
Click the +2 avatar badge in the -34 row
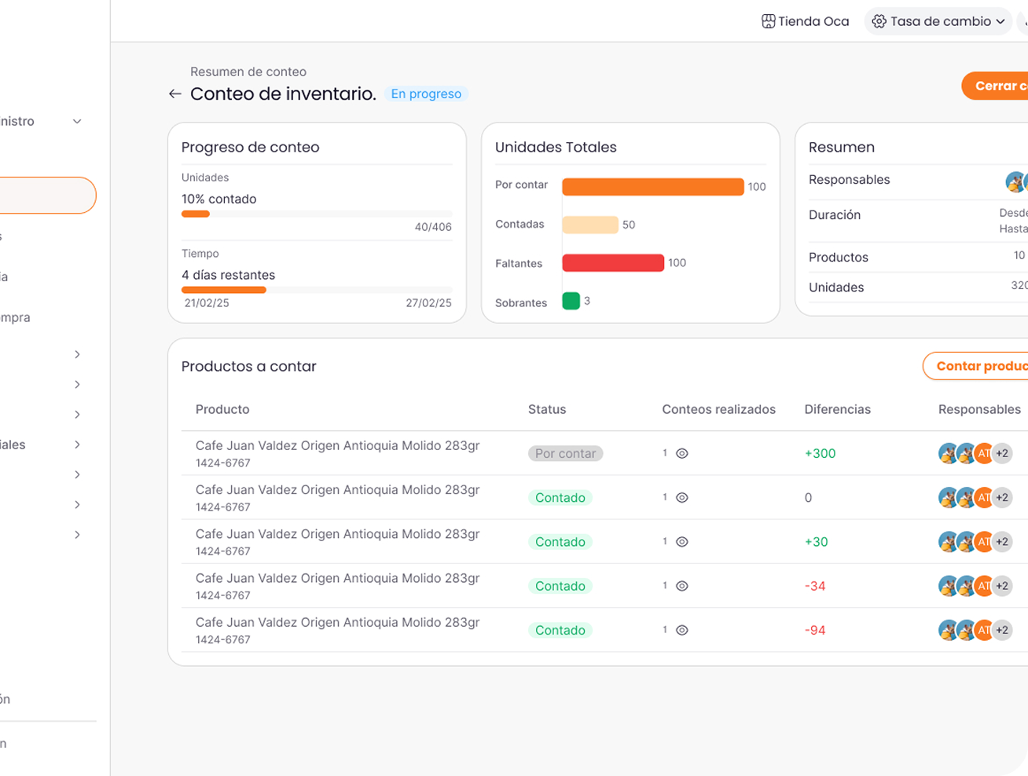[x=1002, y=586]
